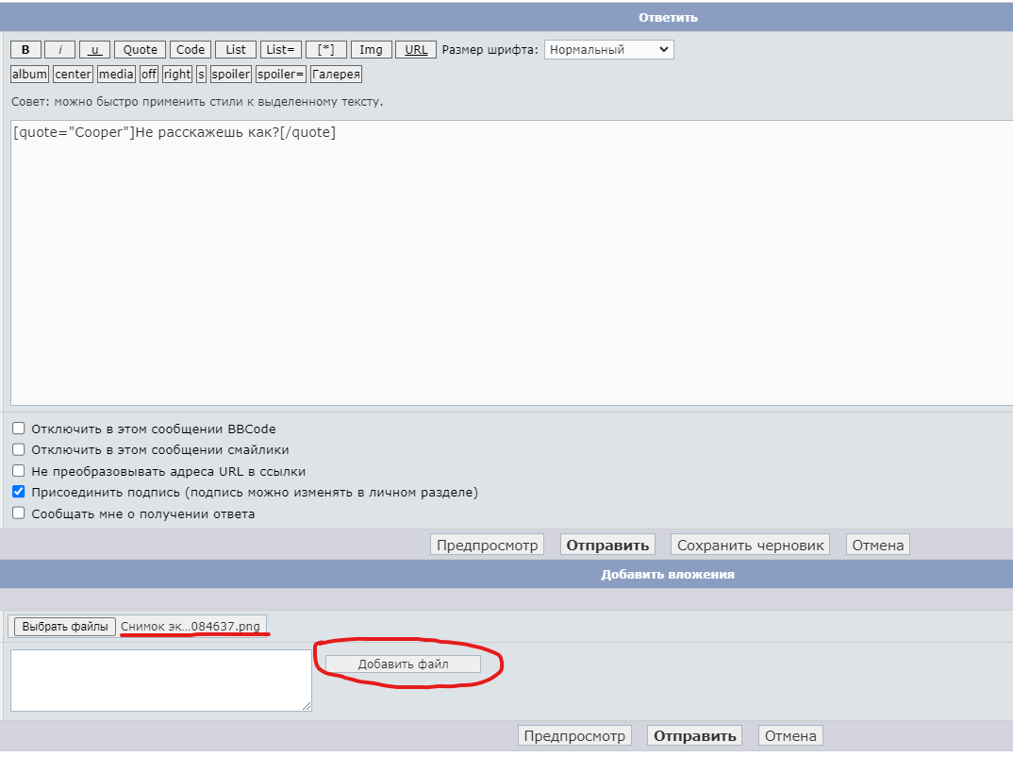
Task: Check Отключить в этом сообщении BBCode
Action: click(x=19, y=428)
